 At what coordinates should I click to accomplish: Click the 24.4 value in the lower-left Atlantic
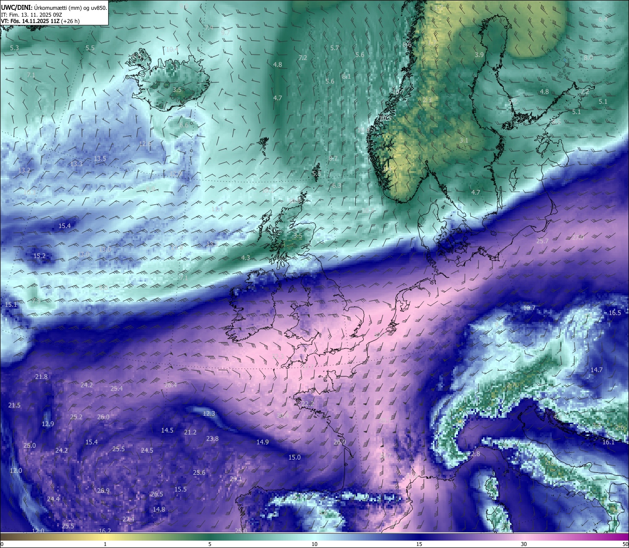(53, 499)
